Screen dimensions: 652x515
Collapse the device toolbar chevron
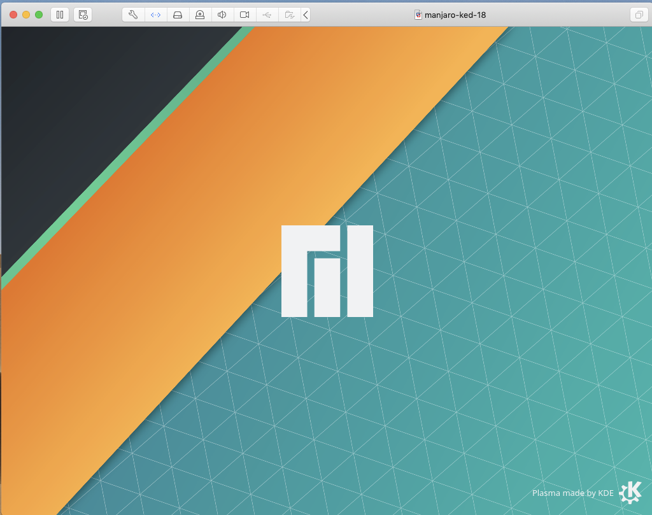[306, 15]
